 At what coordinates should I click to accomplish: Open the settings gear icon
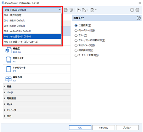pos(137,10)
